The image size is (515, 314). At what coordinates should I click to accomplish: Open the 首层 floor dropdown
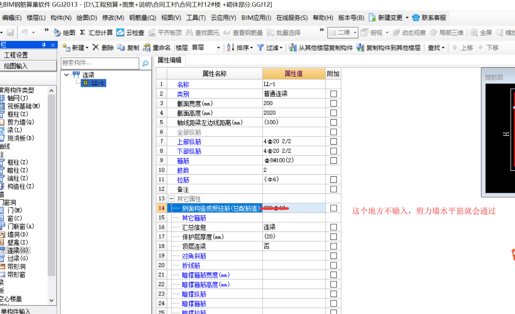point(218,48)
